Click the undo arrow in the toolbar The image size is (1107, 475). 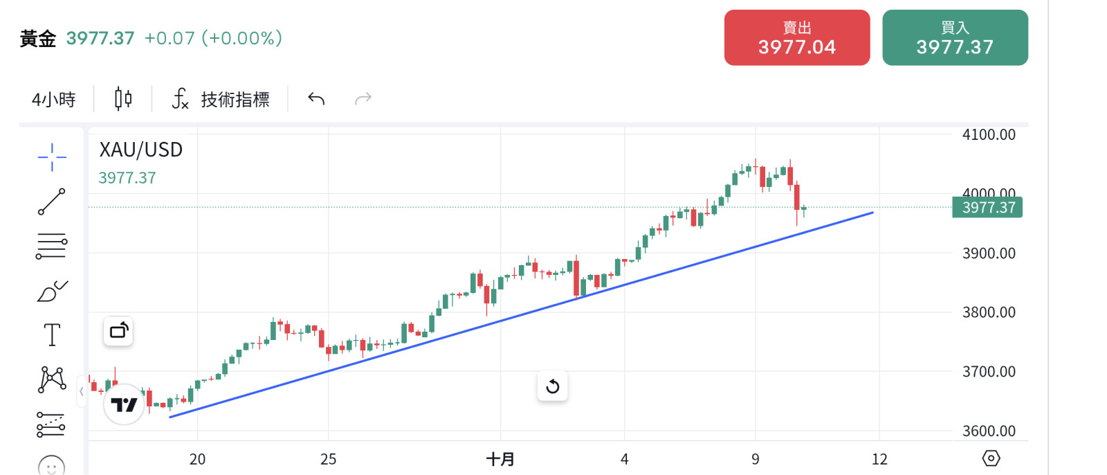(315, 99)
